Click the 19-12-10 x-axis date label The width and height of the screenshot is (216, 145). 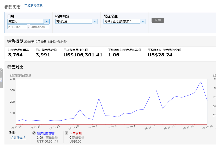click(150, 127)
